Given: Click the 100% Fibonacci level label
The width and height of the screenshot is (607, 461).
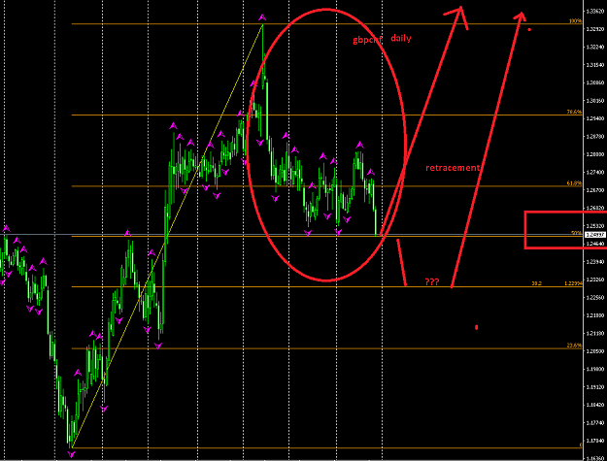Looking at the screenshot, I should pos(575,21).
